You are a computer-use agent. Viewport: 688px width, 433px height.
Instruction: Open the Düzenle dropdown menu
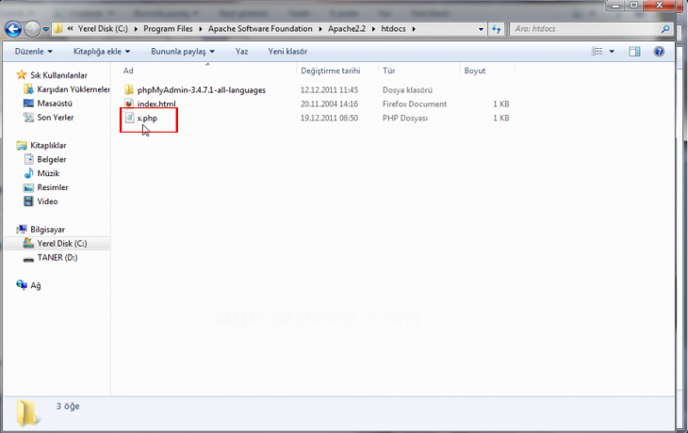[33, 51]
